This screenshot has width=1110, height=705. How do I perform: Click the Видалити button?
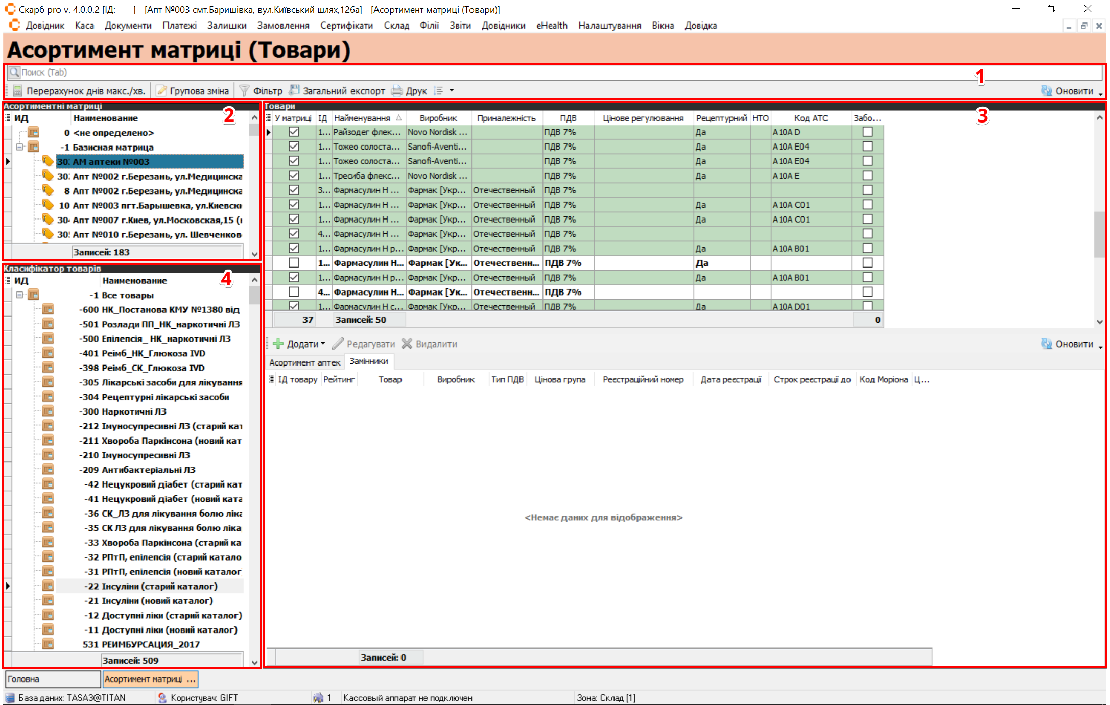(x=429, y=344)
